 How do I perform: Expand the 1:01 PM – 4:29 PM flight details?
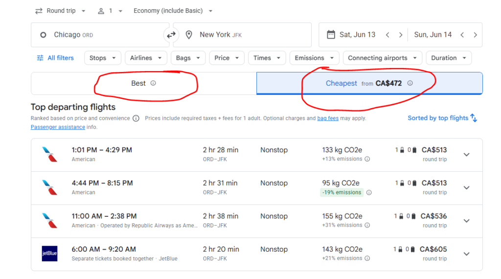[x=466, y=155]
